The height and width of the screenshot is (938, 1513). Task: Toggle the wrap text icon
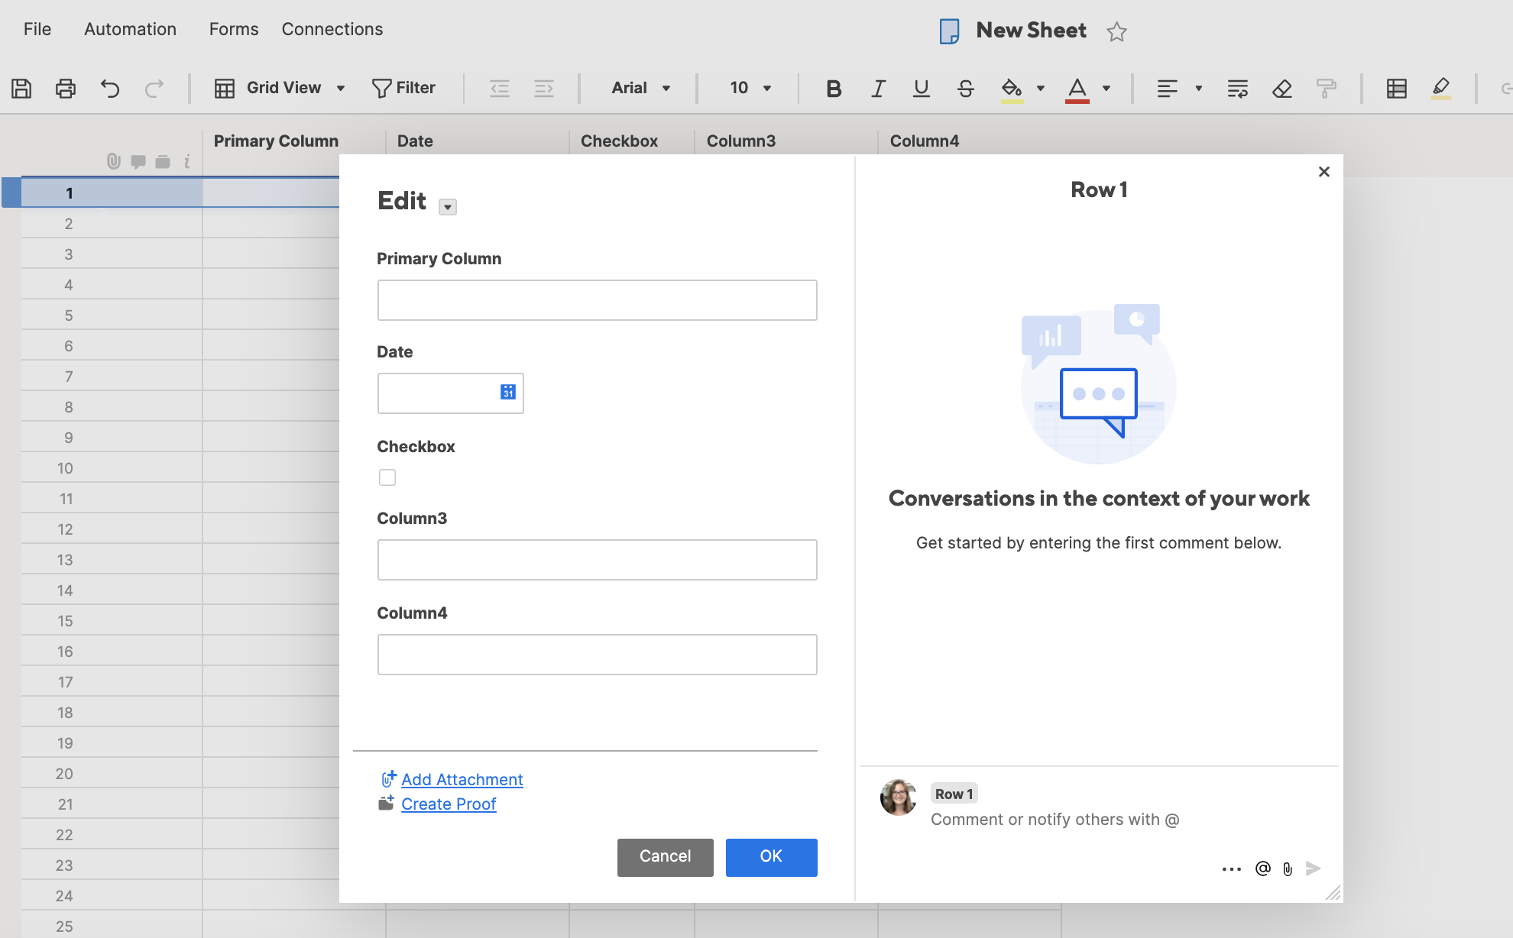coord(1238,89)
